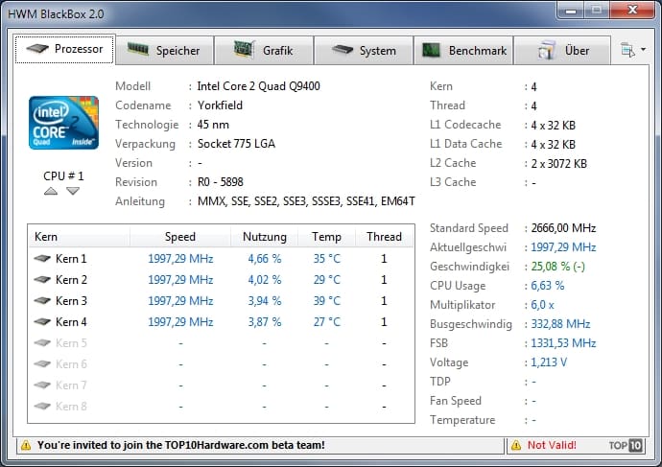Click the CPU # 1 label
The width and height of the screenshot is (662, 467).
(63, 175)
